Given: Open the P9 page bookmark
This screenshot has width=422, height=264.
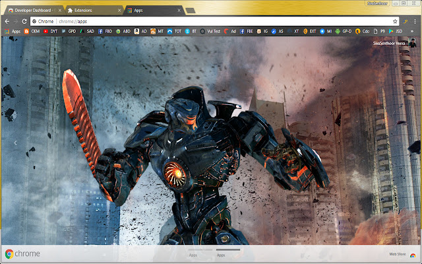Looking at the screenshot, I should (x=379, y=31).
